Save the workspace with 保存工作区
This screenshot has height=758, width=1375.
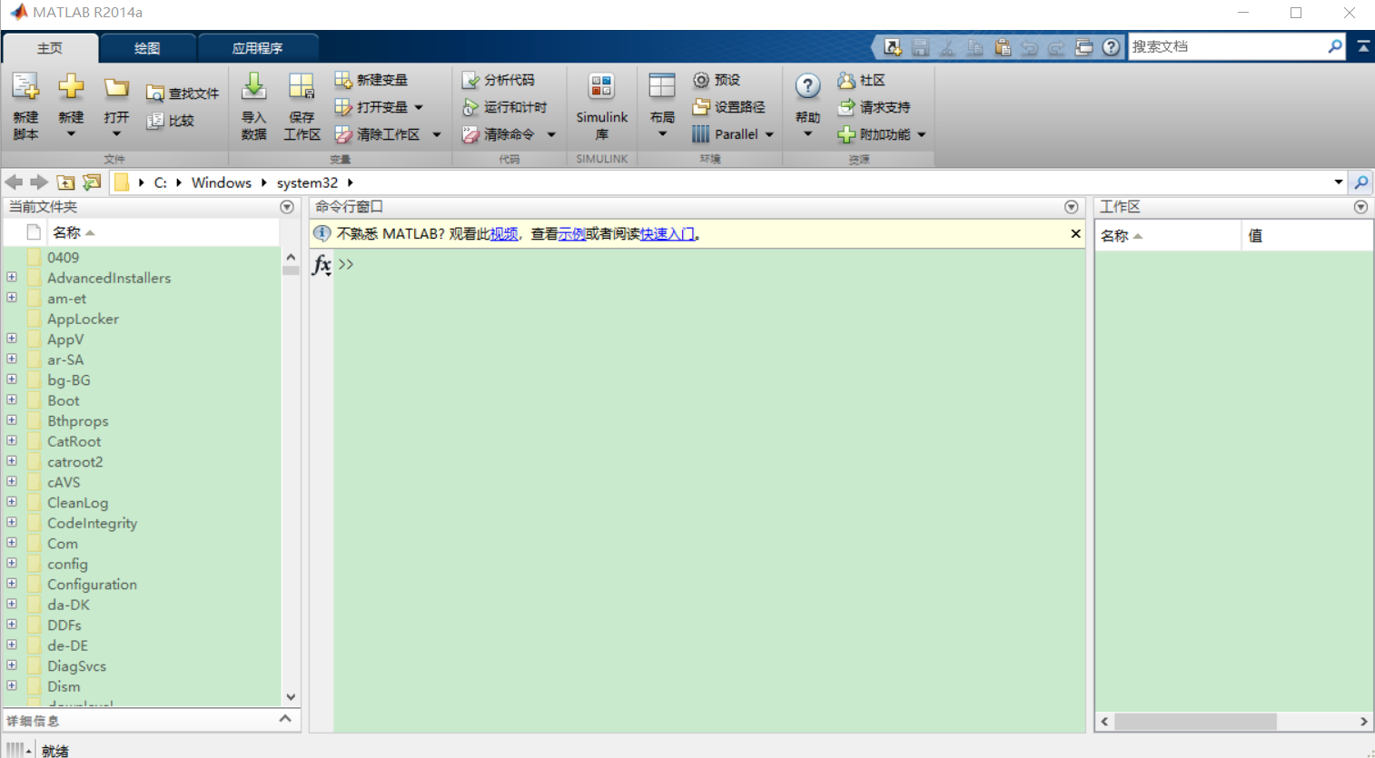[301, 106]
